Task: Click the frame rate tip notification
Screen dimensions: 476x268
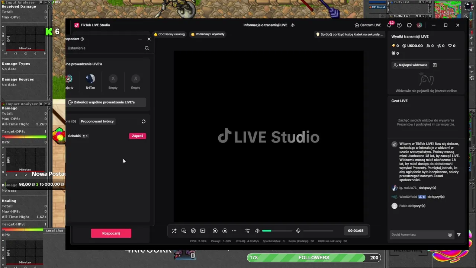Action: [349, 34]
